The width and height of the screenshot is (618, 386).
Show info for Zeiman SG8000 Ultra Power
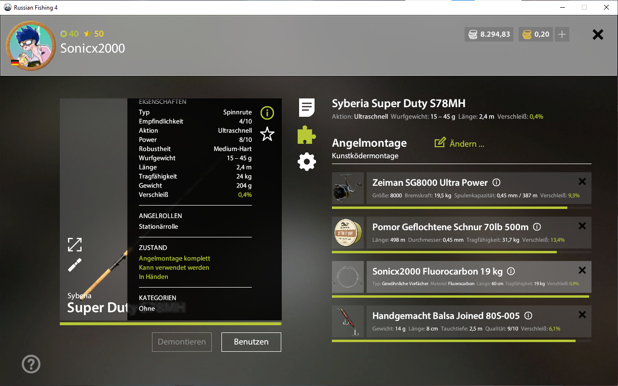496,183
